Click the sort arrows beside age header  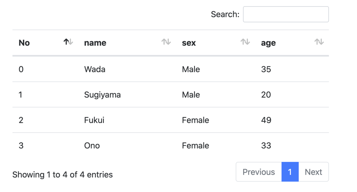(x=319, y=42)
